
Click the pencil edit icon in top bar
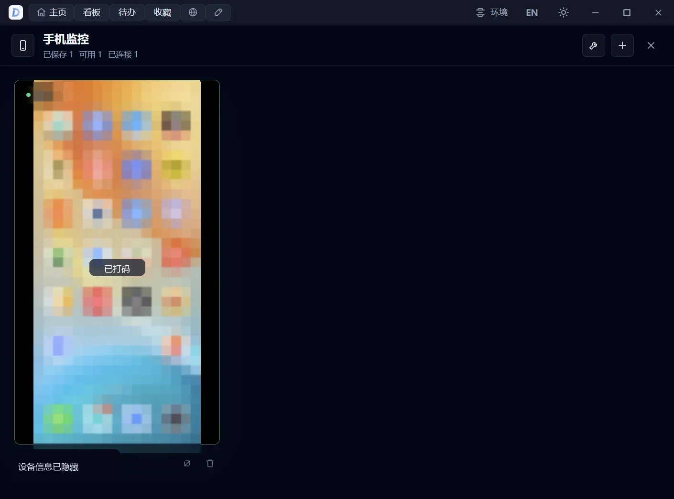point(218,12)
